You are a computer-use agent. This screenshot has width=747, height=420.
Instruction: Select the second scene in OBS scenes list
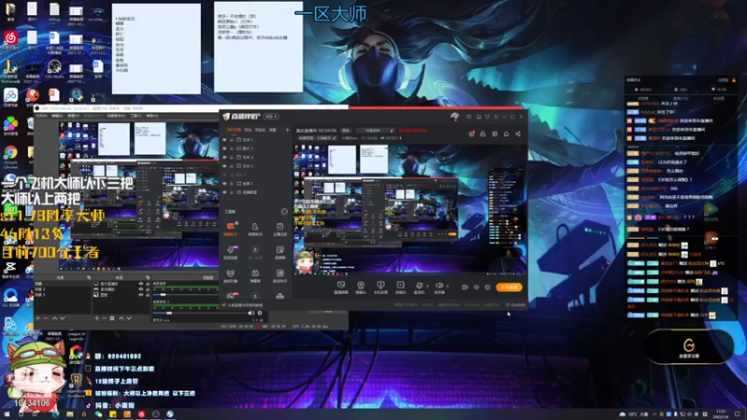pos(41,289)
